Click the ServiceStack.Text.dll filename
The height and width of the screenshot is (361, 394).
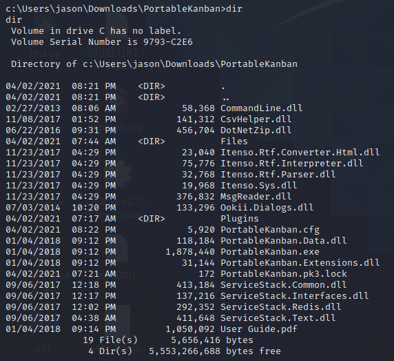point(278,318)
